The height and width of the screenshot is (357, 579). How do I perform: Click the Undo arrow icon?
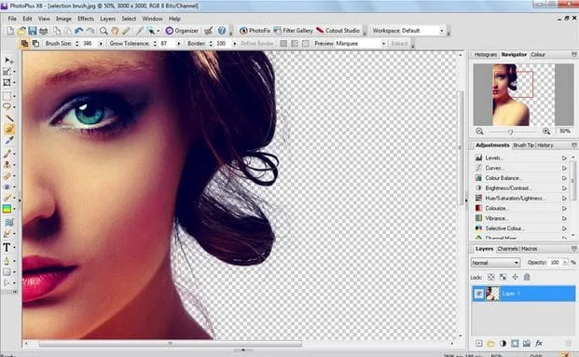78,31
